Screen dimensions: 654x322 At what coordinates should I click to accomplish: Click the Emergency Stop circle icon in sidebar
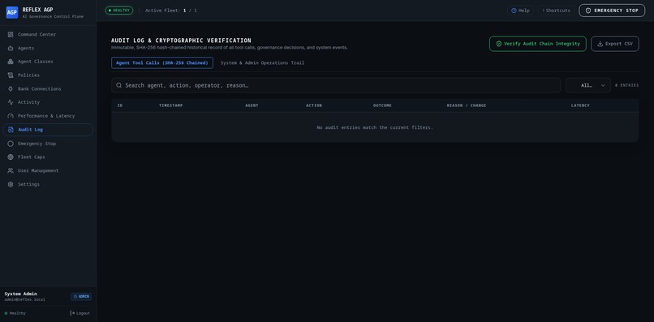point(11,144)
